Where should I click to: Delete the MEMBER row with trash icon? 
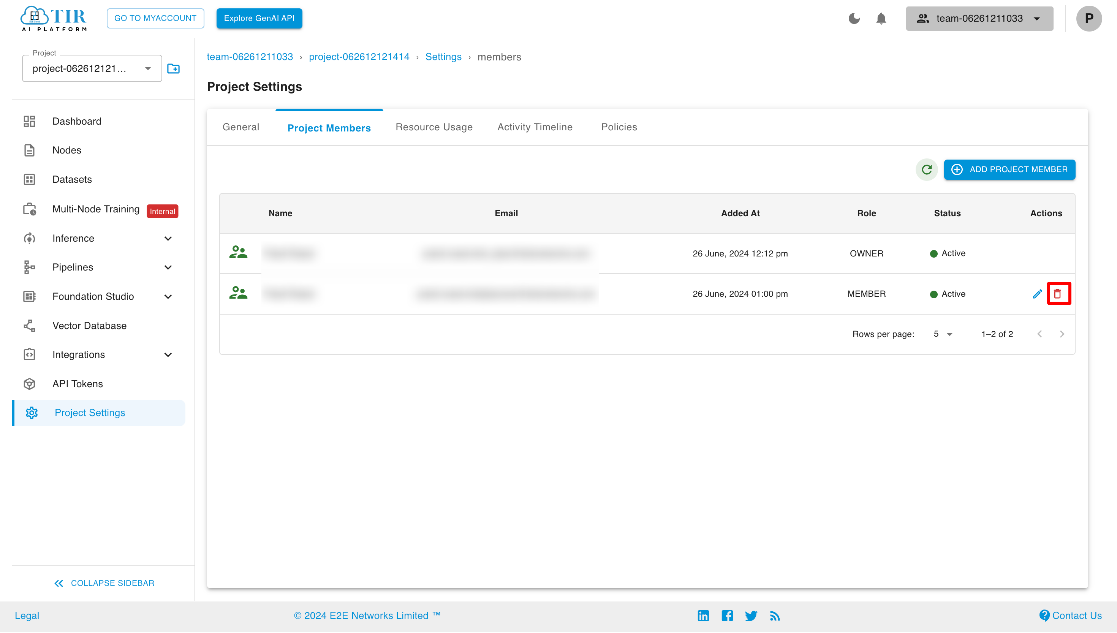pos(1057,294)
